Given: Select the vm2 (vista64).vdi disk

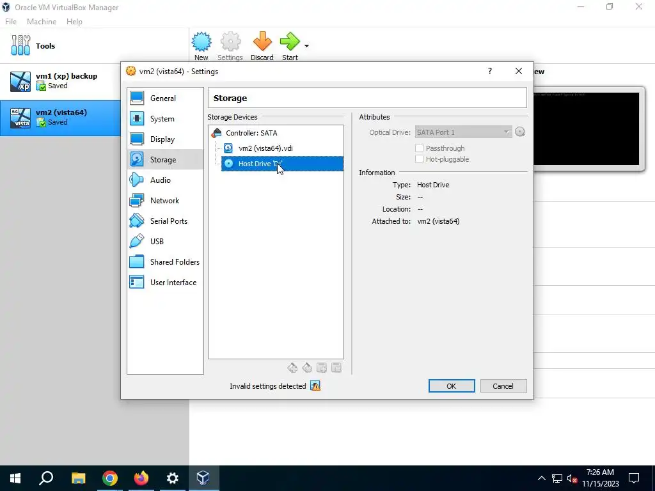Looking at the screenshot, I should (x=265, y=148).
